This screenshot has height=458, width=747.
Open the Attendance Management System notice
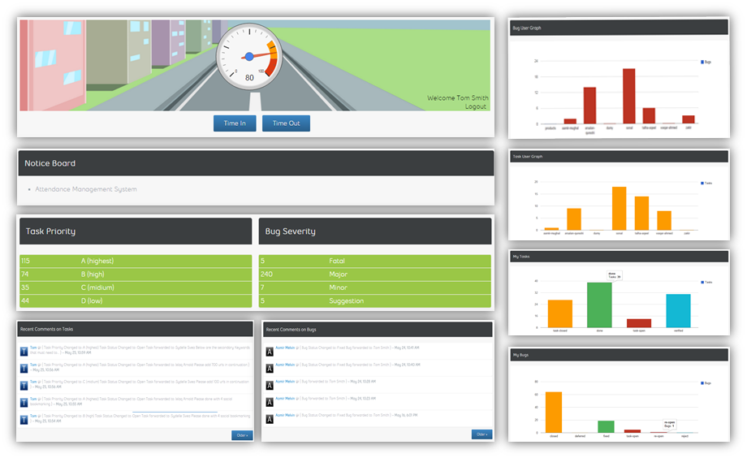(86, 189)
